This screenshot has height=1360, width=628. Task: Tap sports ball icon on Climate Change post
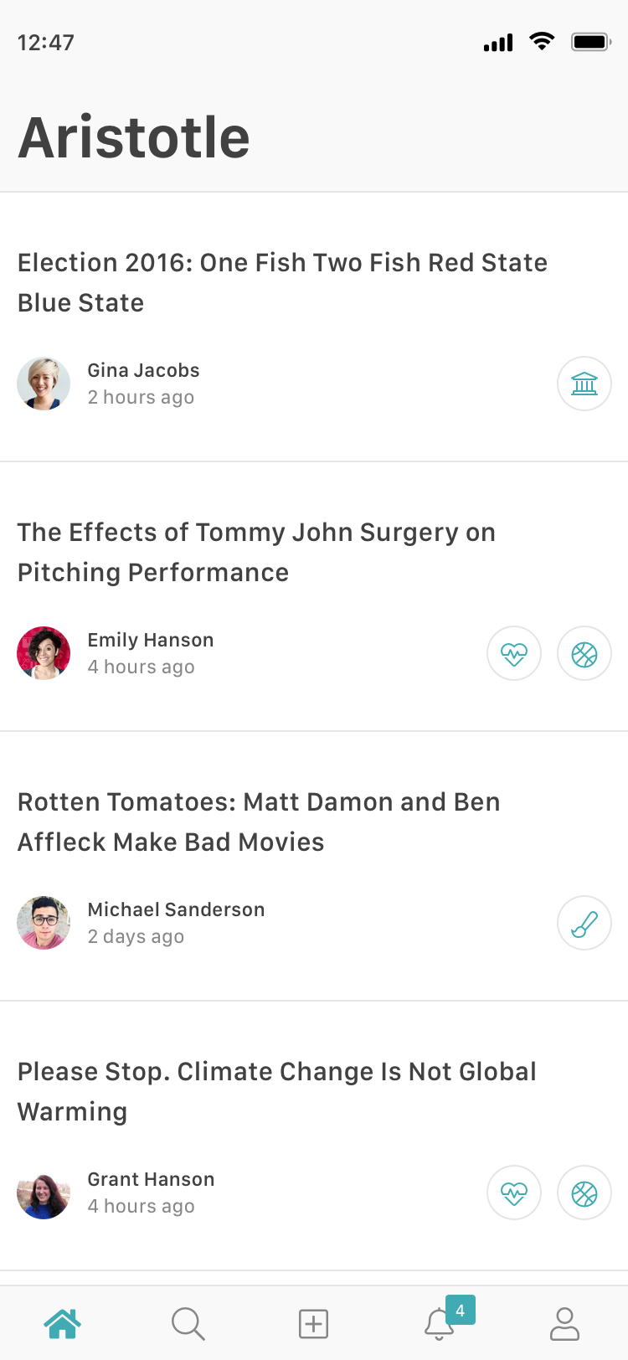[x=584, y=1193]
